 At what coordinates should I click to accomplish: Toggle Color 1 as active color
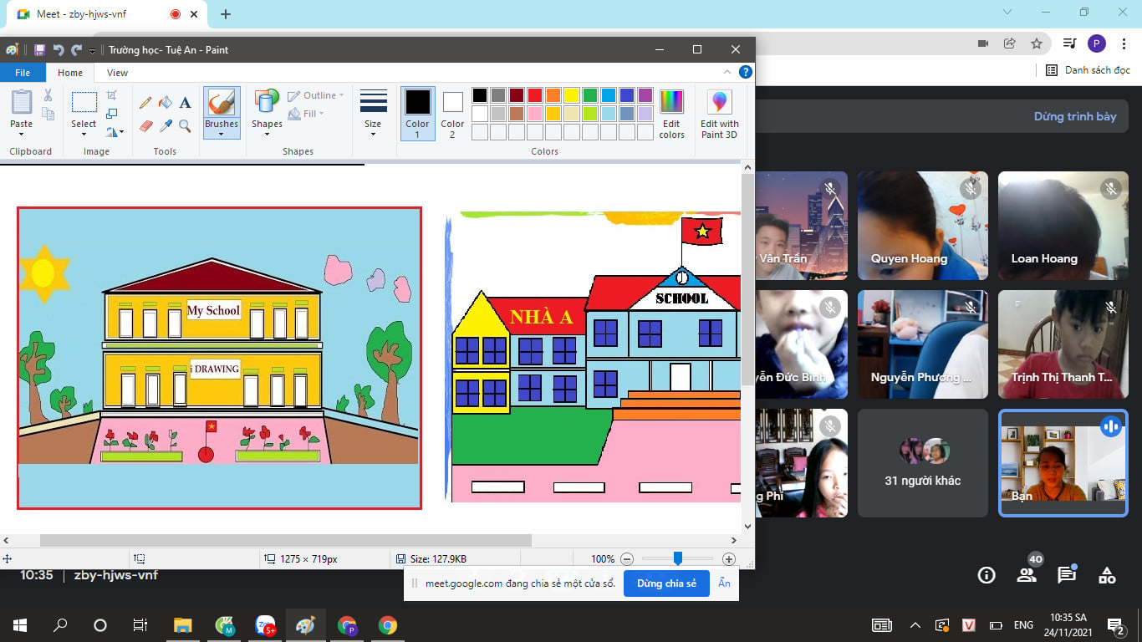coord(417,114)
